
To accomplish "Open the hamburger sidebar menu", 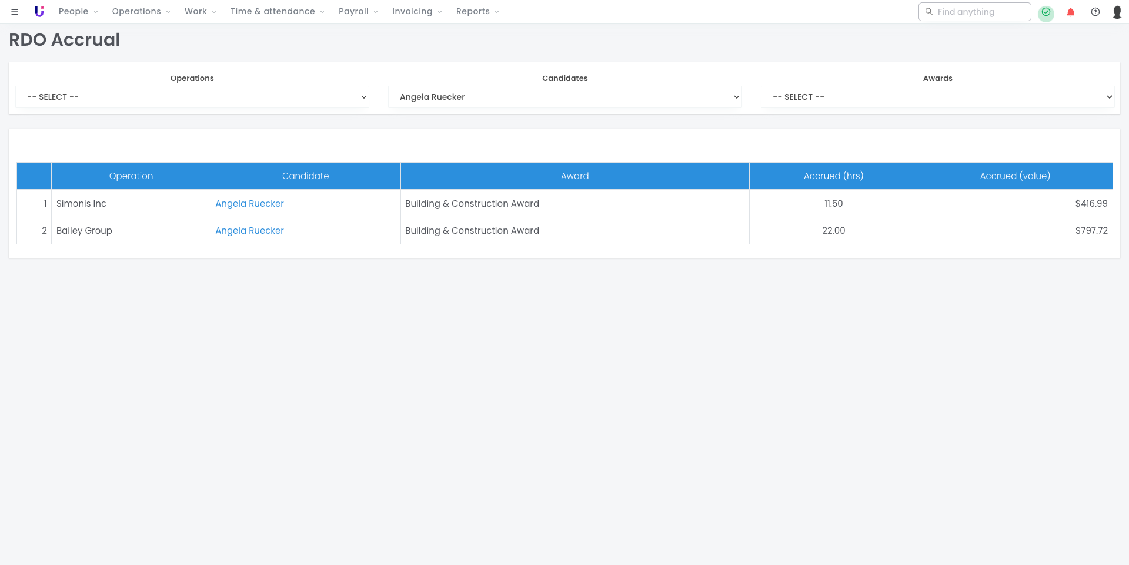I will (15, 12).
